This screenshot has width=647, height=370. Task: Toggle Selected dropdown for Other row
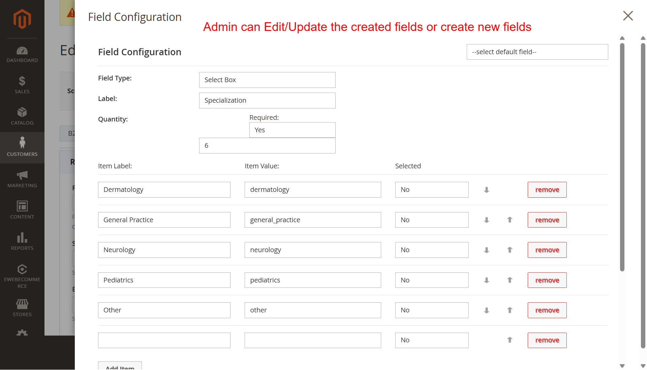[x=432, y=310]
